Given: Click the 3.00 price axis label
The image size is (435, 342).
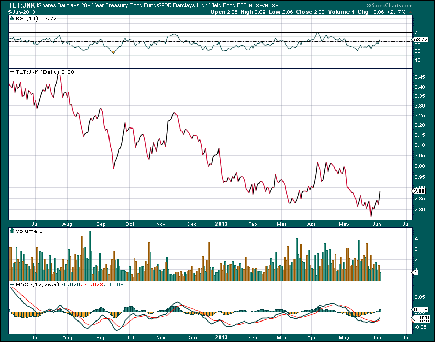Looking at the screenshot, I should click(420, 166).
